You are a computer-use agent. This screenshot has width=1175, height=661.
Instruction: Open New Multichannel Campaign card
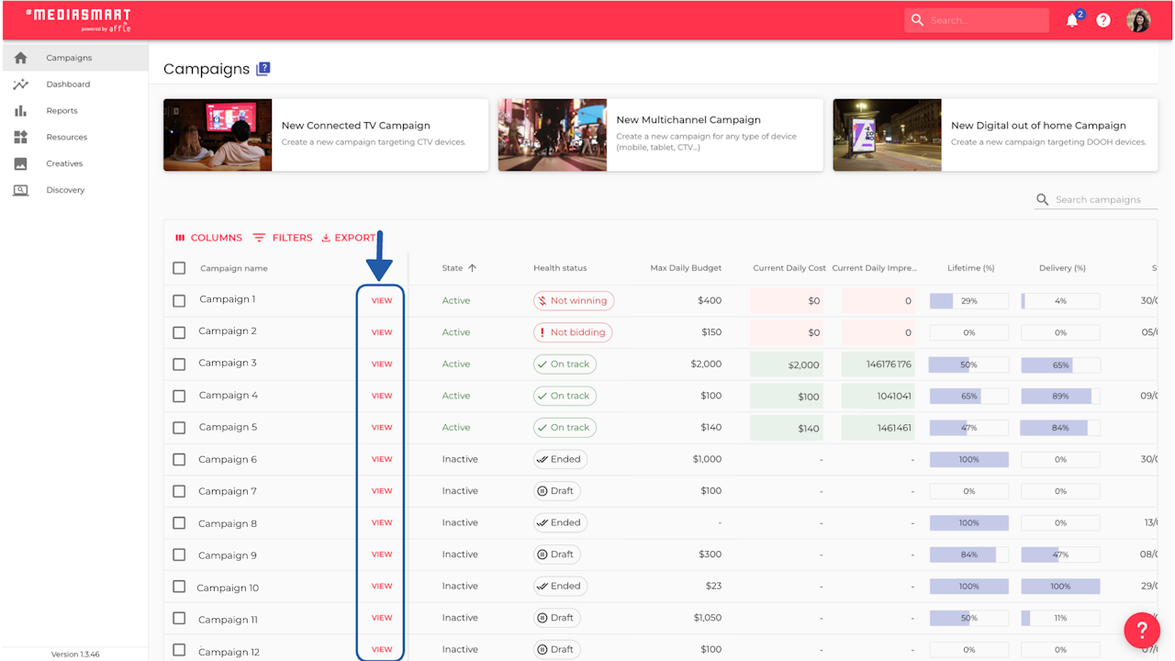pyautogui.click(x=661, y=135)
